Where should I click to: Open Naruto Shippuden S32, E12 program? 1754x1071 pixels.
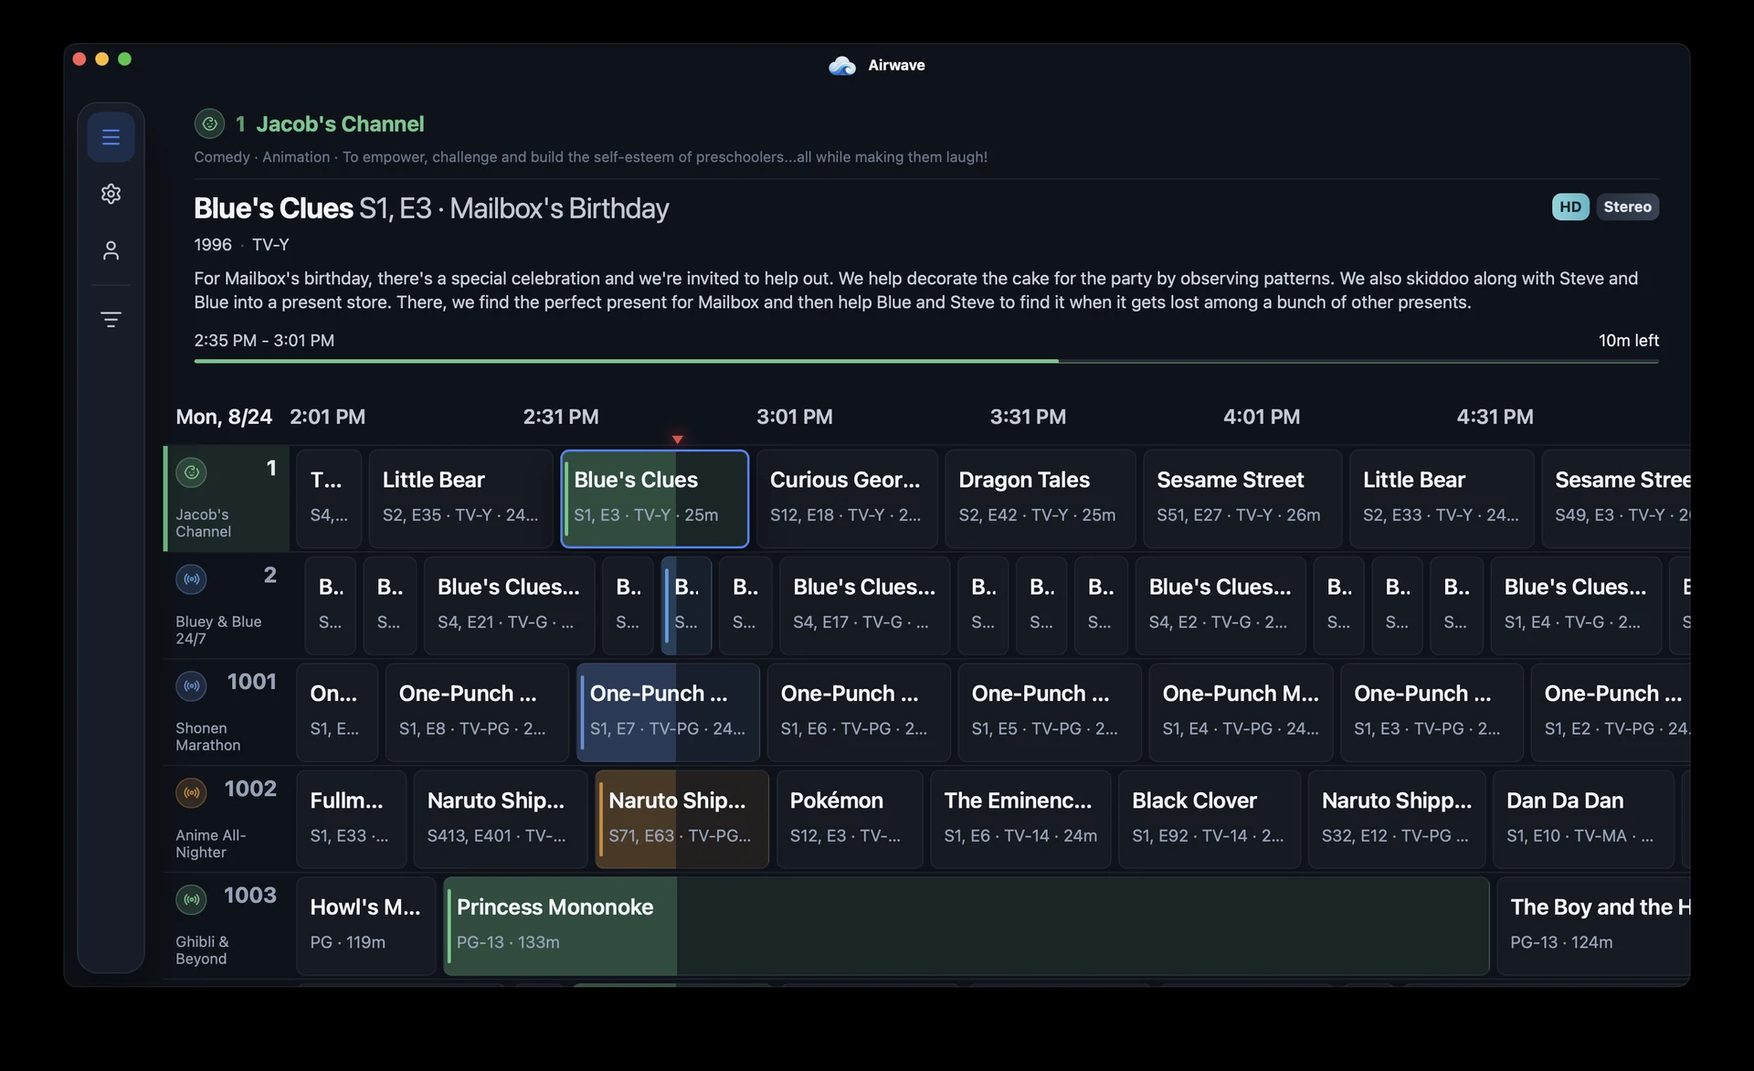[1397, 820]
